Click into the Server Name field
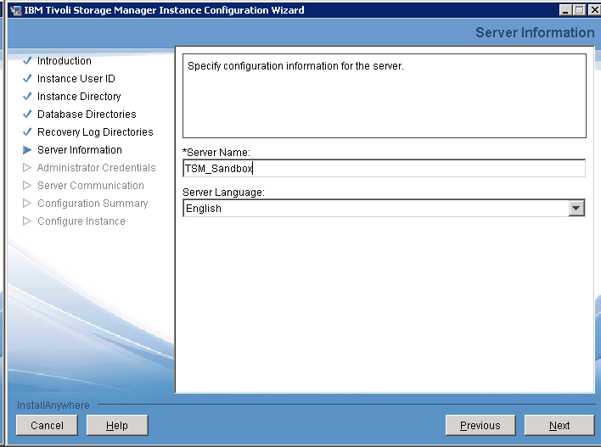This screenshot has height=447, width=601. click(x=384, y=168)
